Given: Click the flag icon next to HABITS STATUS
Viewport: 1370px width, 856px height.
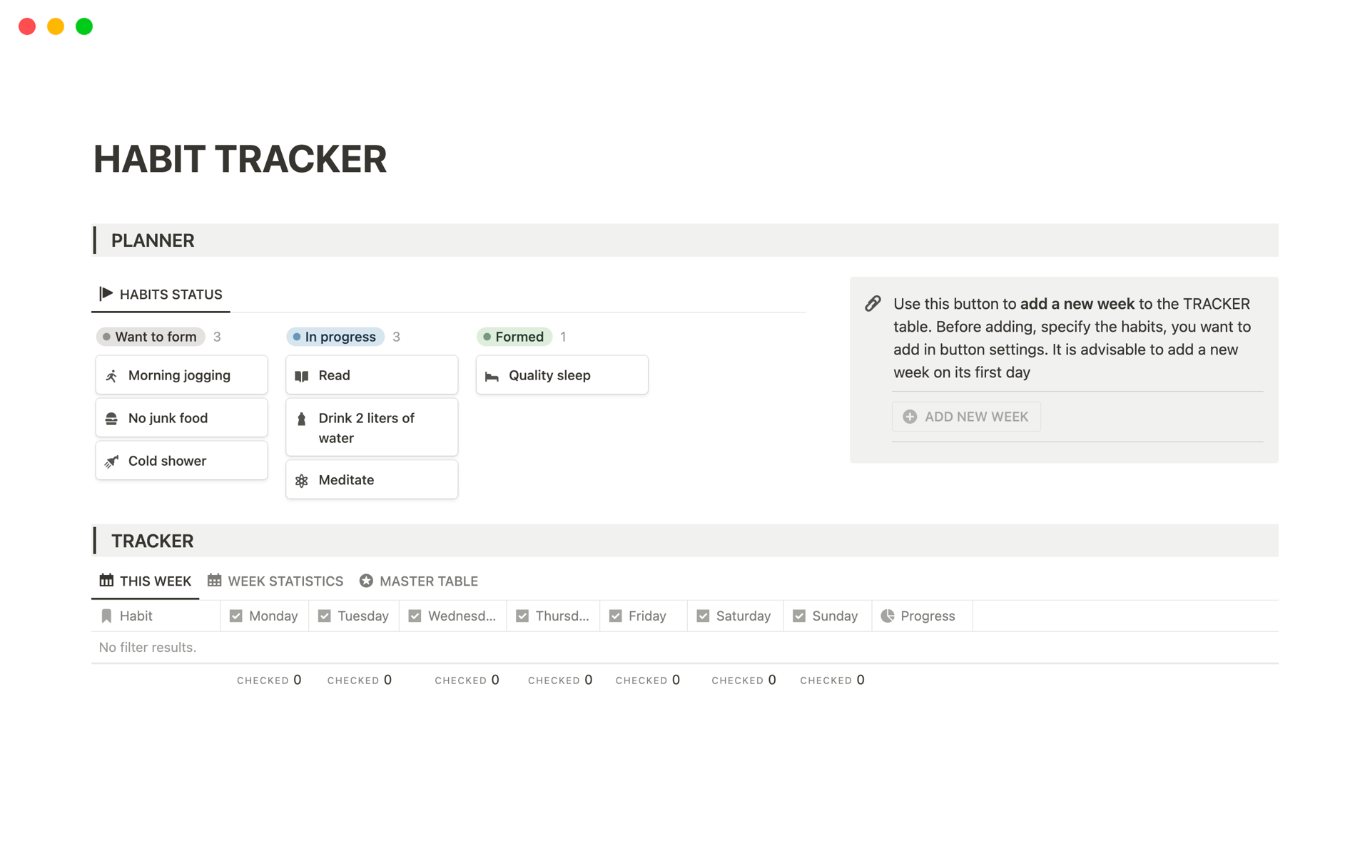Looking at the screenshot, I should click(x=105, y=293).
